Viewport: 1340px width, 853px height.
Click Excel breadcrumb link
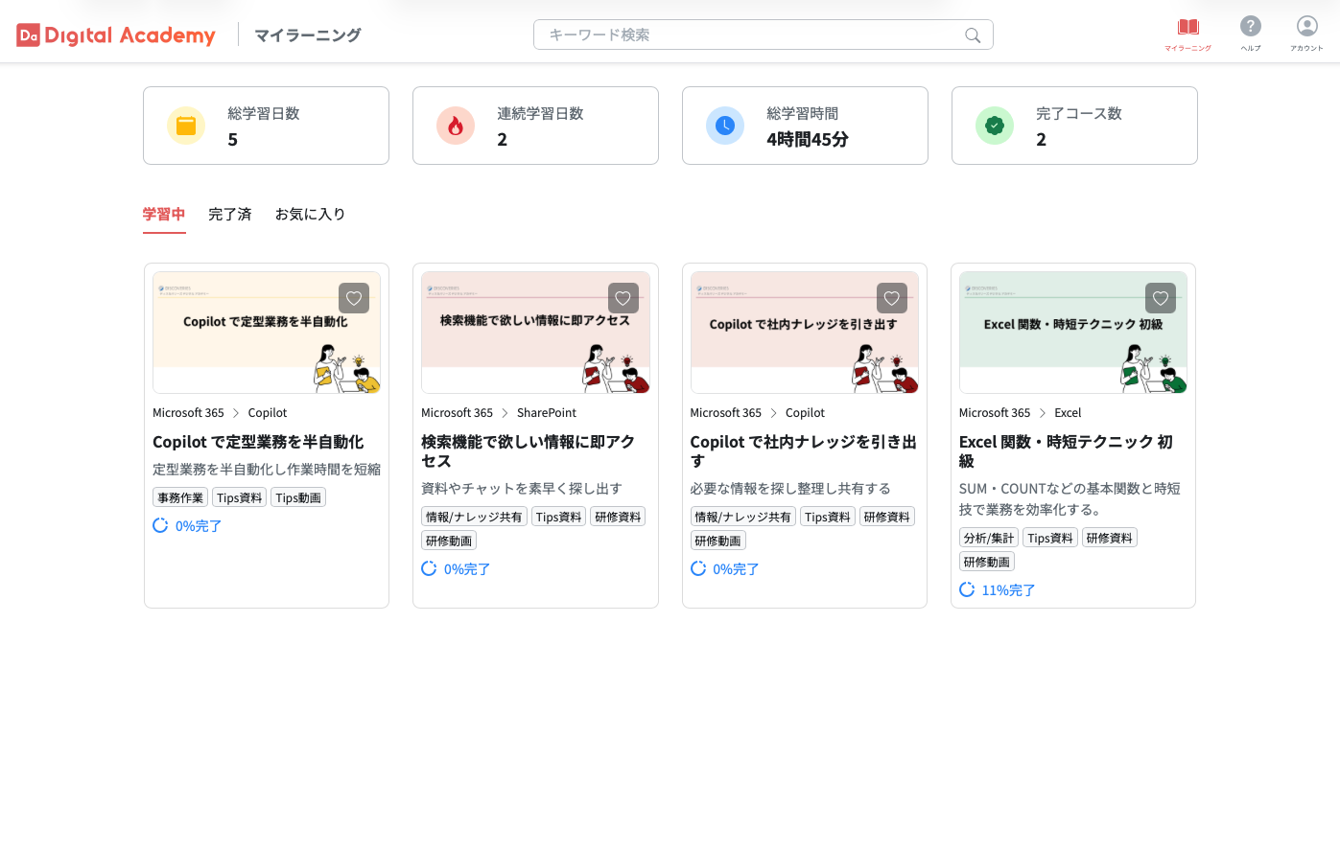(1068, 413)
